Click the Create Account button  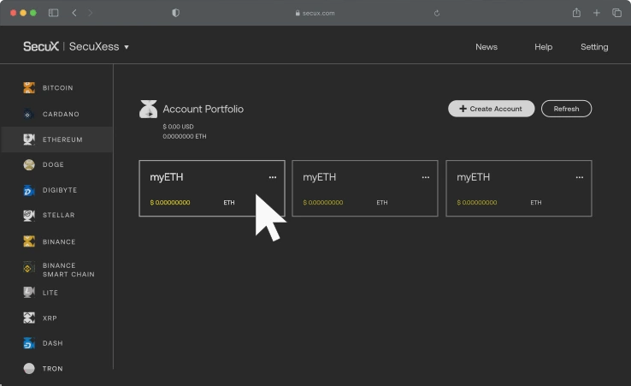[492, 109]
